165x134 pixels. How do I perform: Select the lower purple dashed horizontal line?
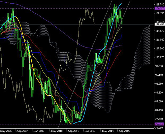coord(77,124)
